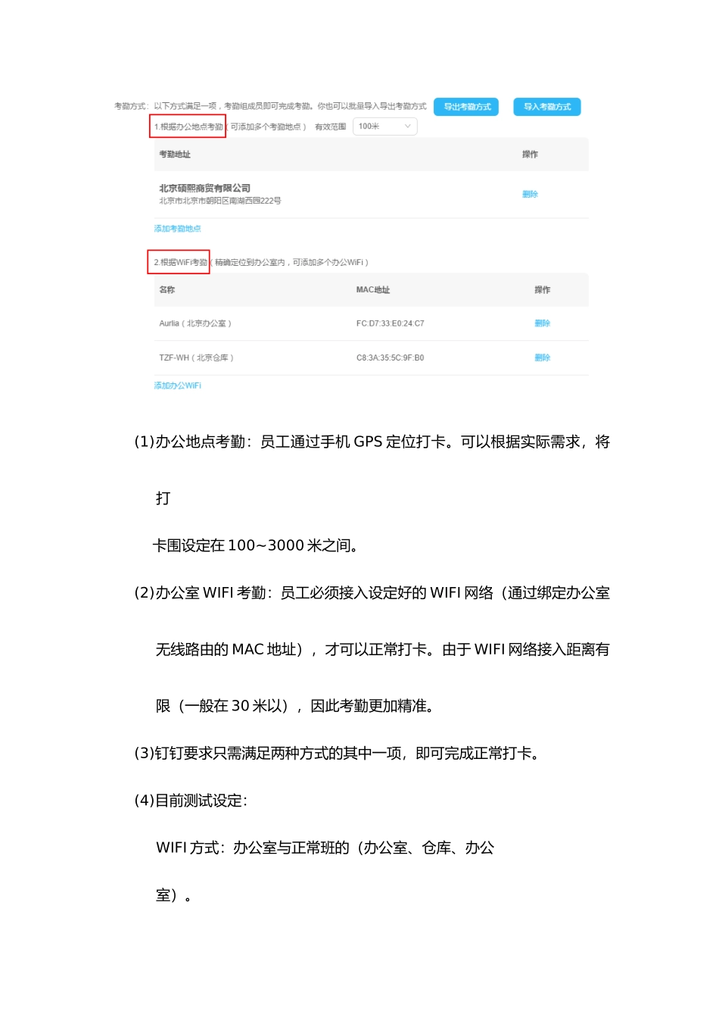
Task: Click the paragraph line starting (1)办公地点考勤
Action: [372, 442]
